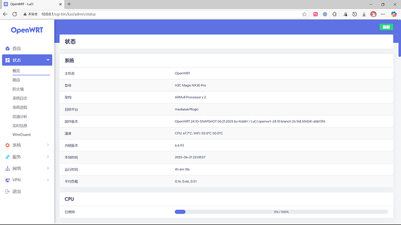The height and width of the screenshot is (225, 401).
Task: Collapse the 状态 menu chevron
Action: point(48,60)
